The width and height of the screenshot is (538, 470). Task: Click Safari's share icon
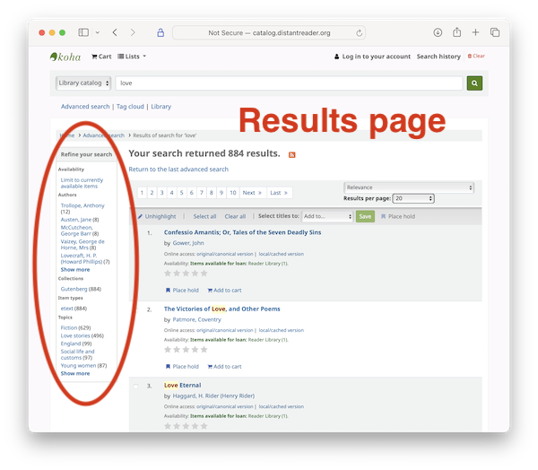[x=456, y=32]
